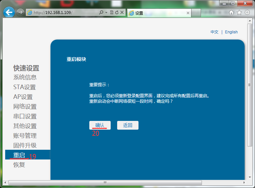Go to 网络设置 in the sidebar
Image resolution: width=255 pixels, height=188 pixels.
point(25,107)
